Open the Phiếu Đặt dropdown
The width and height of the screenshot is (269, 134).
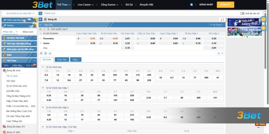10,32
